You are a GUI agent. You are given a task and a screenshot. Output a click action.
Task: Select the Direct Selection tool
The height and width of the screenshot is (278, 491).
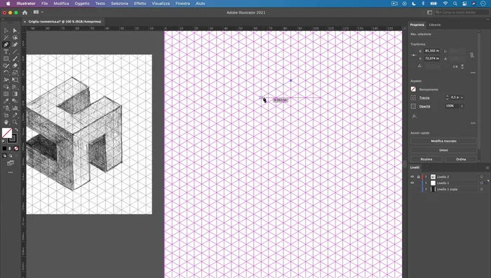15,30
